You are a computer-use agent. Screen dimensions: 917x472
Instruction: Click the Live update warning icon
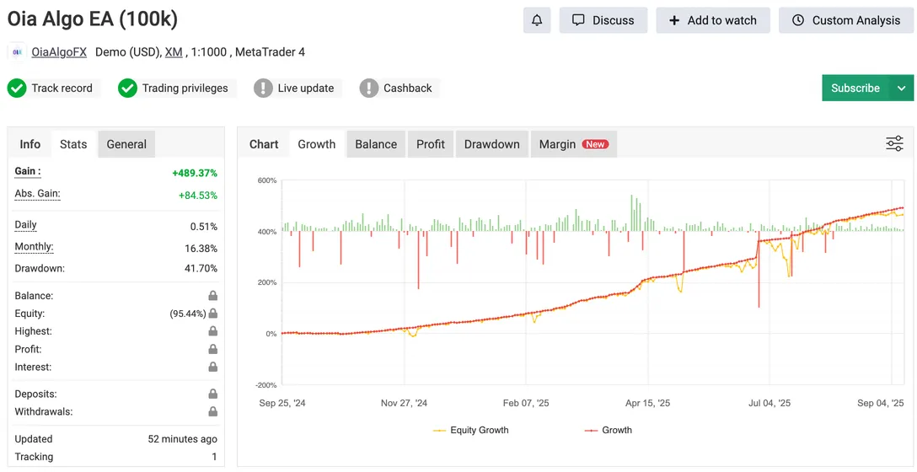click(264, 88)
